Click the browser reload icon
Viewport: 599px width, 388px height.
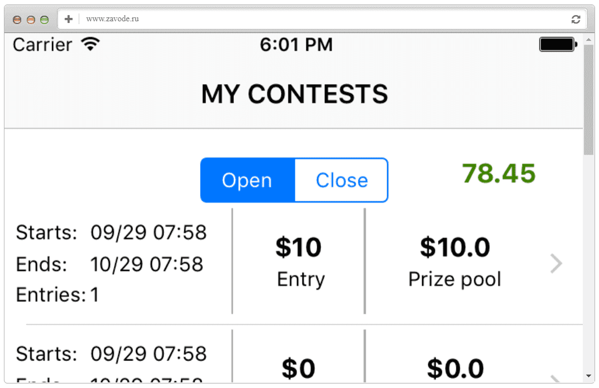pos(576,19)
